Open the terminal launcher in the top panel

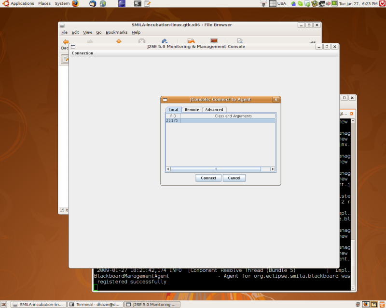138,3
